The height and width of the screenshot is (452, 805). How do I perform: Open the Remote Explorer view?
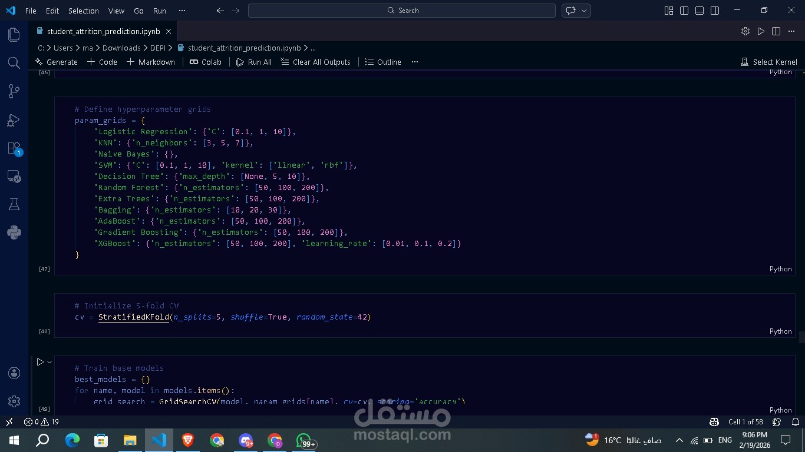(x=14, y=177)
